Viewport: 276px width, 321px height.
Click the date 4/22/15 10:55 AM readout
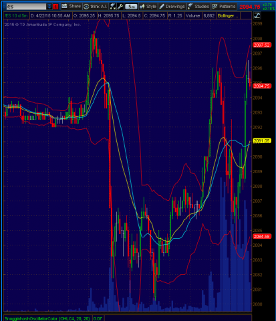click(x=50, y=15)
